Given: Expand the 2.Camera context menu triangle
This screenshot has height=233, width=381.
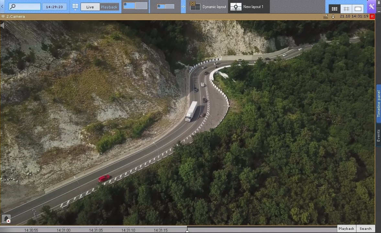Looking at the screenshot, I should [3, 16].
